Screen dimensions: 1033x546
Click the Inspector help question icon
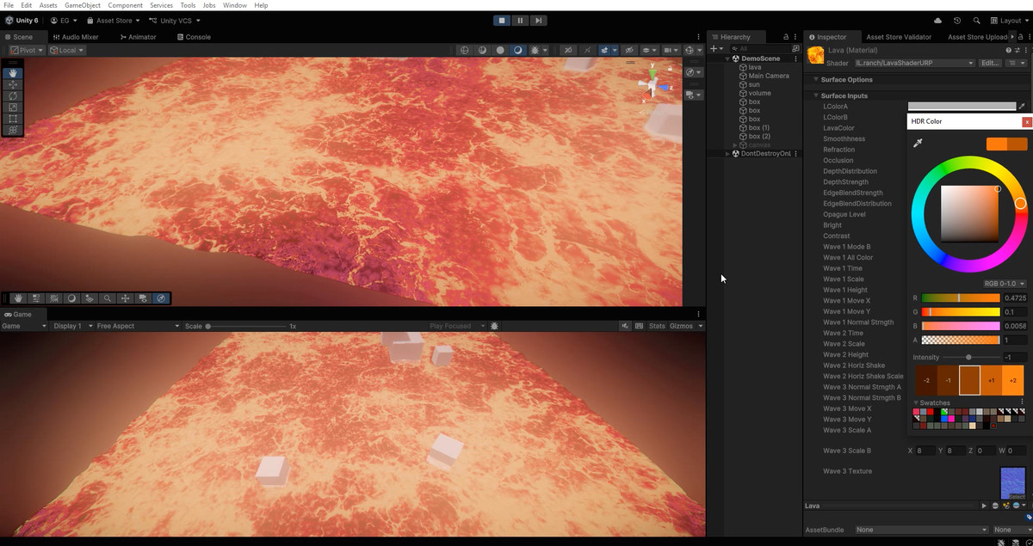[x=1008, y=51]
